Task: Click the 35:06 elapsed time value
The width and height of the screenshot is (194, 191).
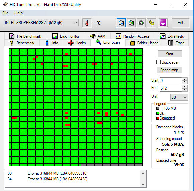Action: coord(179,165)
